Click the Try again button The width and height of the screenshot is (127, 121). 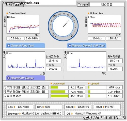click(83, 4)
